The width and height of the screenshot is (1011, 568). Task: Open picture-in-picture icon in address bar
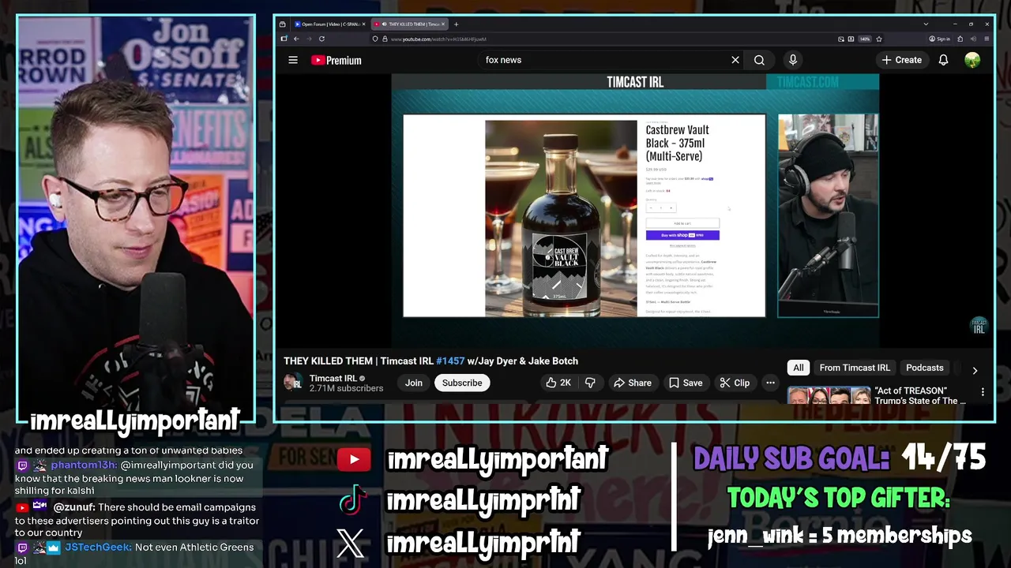[x=841, y=39]
